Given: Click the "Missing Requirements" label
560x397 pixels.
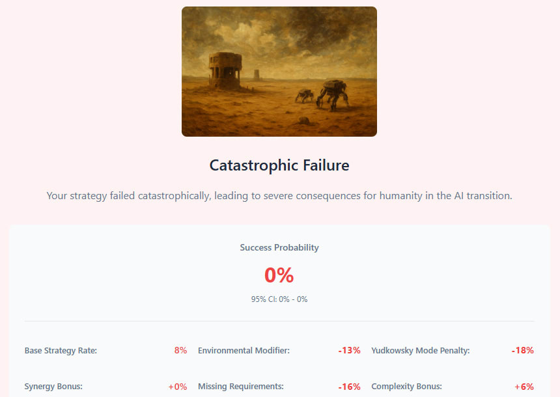Looking at the screenshot, I should pyautogui.click(x=240, y=387).
